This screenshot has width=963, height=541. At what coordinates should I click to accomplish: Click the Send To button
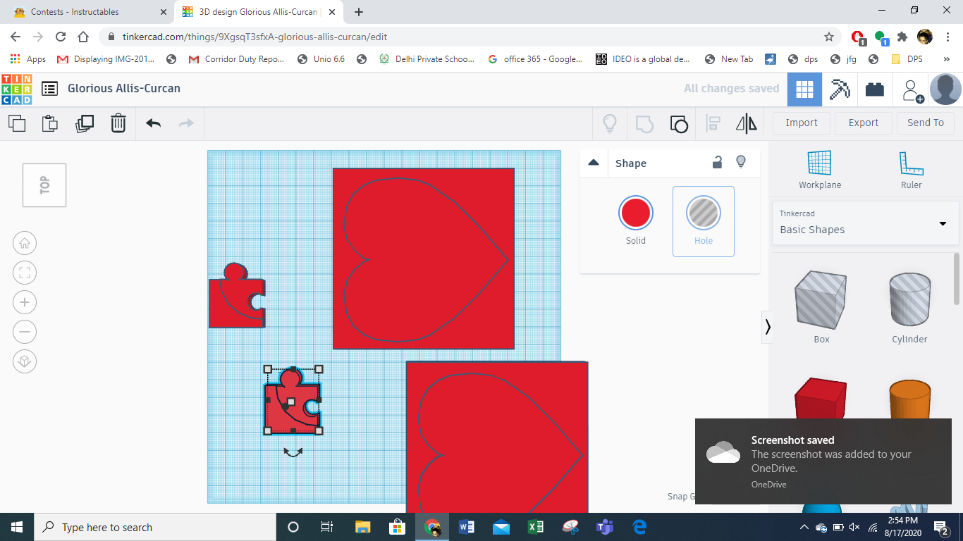point(926,123)
